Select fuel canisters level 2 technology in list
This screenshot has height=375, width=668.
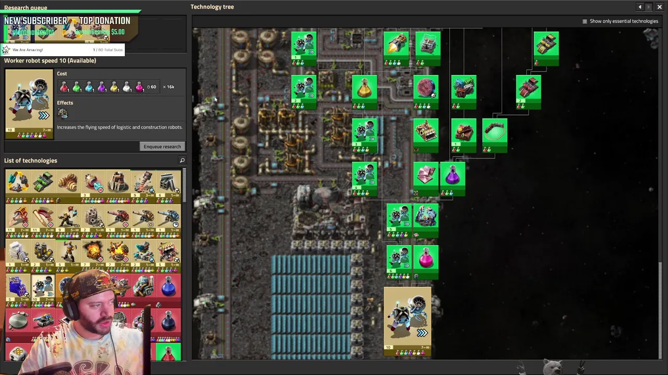(x=43, y=255)
